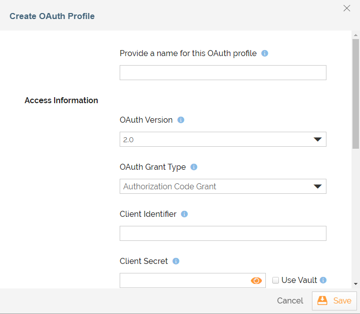
Task: Click the Save button label
Action: (x=342, y=301)
